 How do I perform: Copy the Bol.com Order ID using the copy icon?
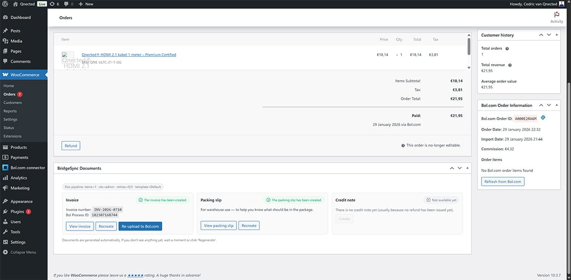click(542, 117)
